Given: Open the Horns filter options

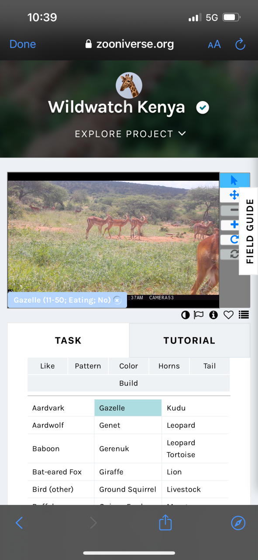Looking at the screenshot, I should [x=169, y=366].
